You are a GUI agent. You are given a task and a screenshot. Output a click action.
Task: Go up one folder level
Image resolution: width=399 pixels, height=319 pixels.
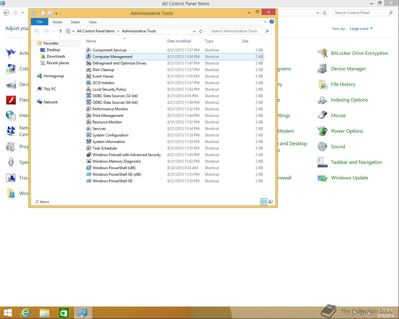[60, 31]
